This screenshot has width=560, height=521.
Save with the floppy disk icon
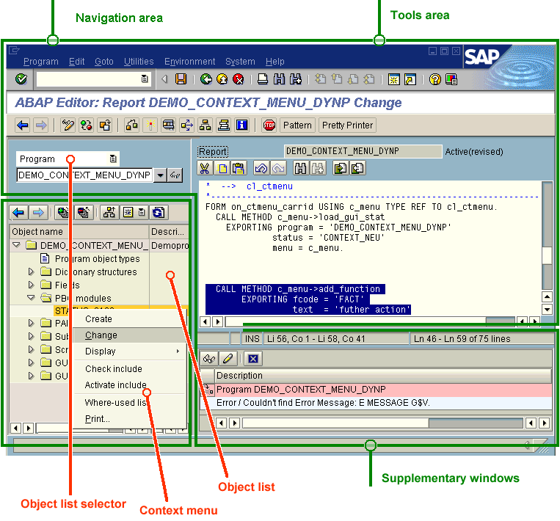[x=181, y=79]
